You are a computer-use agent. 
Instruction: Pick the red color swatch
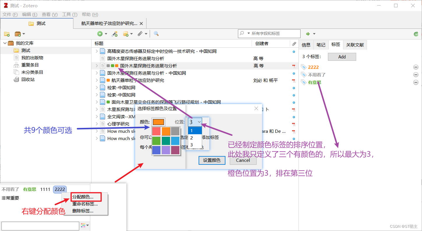point(157,131)
